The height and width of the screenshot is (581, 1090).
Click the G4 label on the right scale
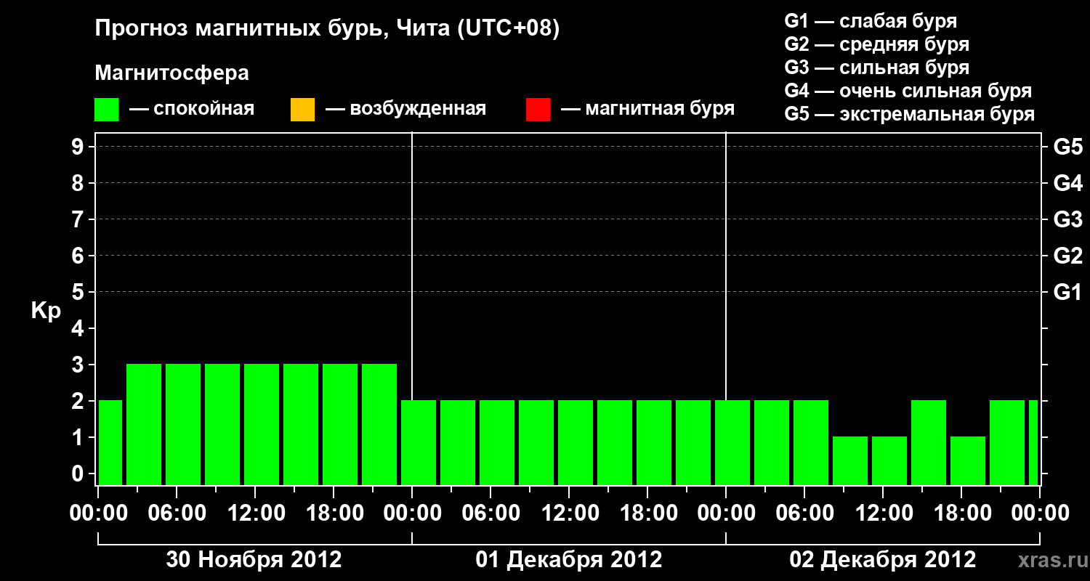point(1067,183)
